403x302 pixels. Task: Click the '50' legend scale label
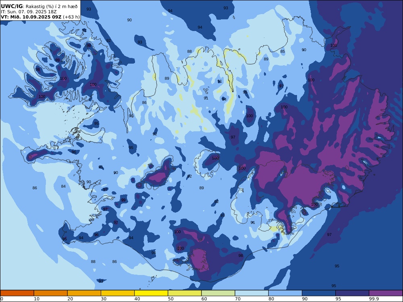click(x=170, y=299)
